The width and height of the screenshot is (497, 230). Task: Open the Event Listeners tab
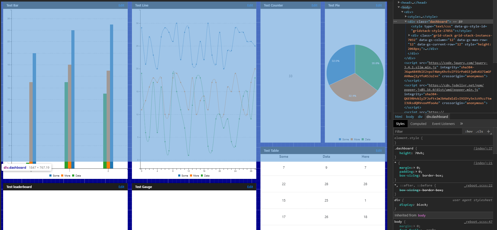(443, 124)
